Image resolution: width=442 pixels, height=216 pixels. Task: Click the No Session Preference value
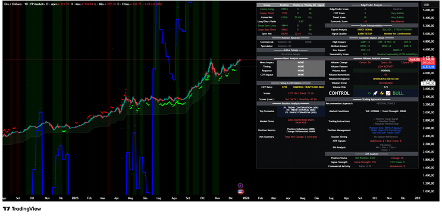point(385,136)
